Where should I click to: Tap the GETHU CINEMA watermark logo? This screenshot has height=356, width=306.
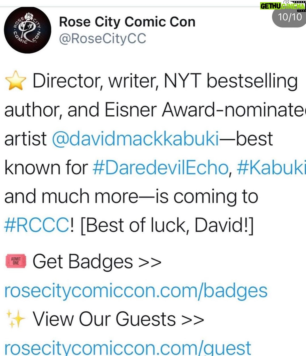283,6
